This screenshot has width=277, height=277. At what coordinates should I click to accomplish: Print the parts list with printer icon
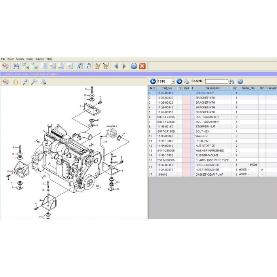click(x=186, y=82)
